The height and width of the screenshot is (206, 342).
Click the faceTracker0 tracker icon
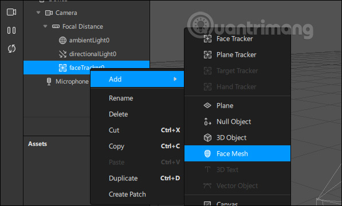62,68
